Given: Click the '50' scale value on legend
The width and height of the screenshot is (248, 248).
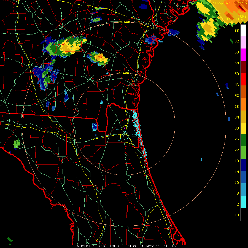Looking at the screenshot, I should tap(237, 74).
